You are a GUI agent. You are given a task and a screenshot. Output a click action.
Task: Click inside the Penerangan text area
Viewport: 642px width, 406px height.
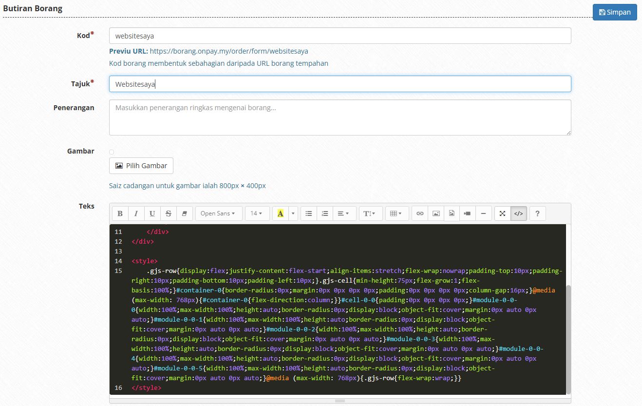pyautogui.click(x=340, y=117)
